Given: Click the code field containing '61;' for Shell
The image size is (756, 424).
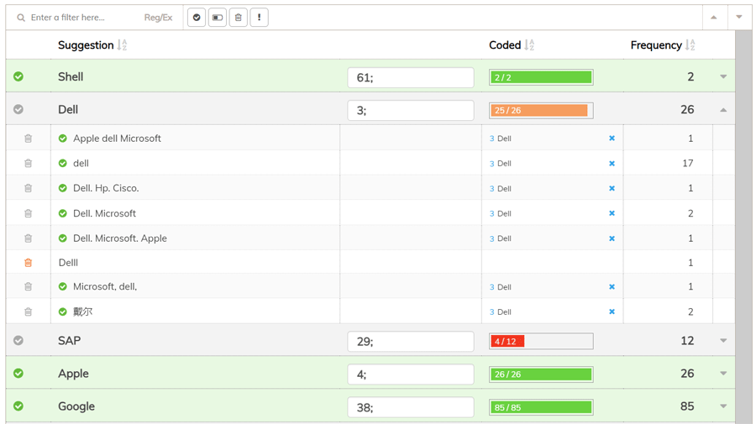Looking at the screenshot, I should coord(411,77).
